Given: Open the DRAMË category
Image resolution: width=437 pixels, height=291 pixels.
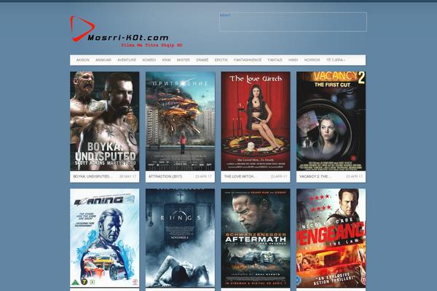Looking at the screenshot, I should pos(202,60).
